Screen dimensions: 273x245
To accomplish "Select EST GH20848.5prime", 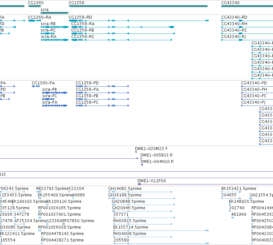I will coord(128,202).
